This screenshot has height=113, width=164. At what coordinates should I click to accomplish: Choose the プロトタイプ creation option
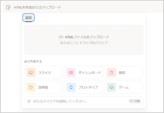(84, 87)
